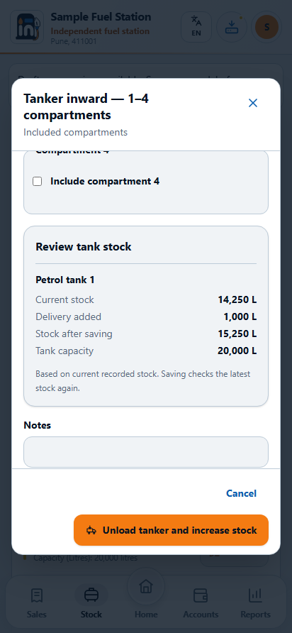292x633 pixels.
Task: Click the Included compartments subtitle
Action: click(x=75, y=133)
